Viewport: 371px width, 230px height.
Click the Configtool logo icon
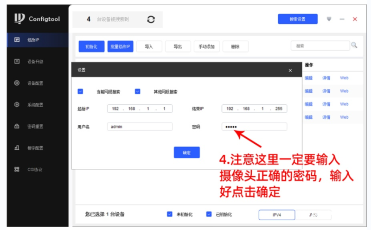click(x=19, y=19)
